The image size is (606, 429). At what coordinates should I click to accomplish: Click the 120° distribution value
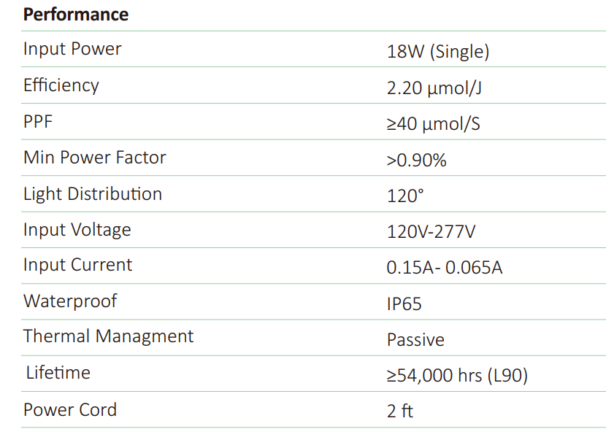pos(405,196)
